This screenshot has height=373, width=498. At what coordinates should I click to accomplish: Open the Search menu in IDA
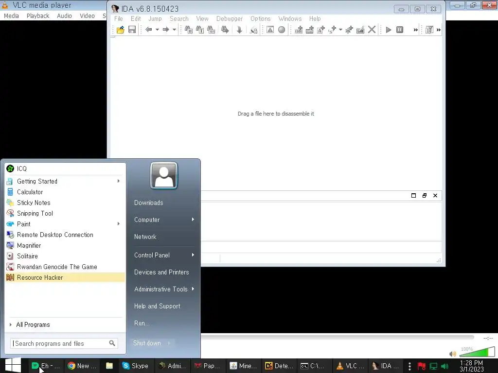coord(179,19)
